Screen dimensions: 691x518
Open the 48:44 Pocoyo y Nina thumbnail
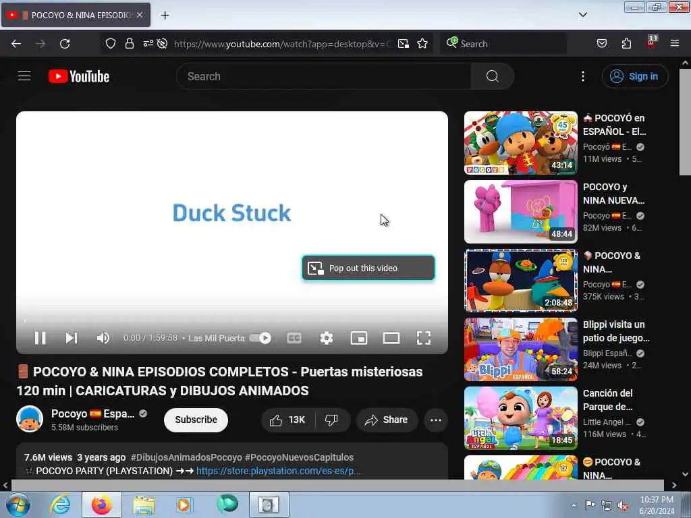(x=520, y=211)
